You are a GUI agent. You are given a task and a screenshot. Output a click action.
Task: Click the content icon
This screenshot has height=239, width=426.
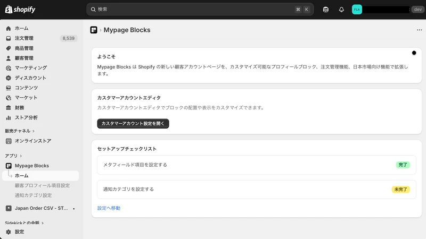pos(9,88)
